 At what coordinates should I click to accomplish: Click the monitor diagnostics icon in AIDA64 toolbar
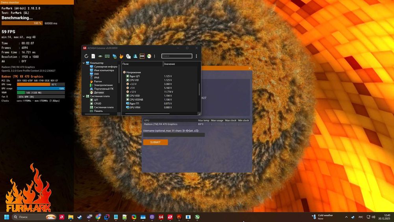click(114, 56)
